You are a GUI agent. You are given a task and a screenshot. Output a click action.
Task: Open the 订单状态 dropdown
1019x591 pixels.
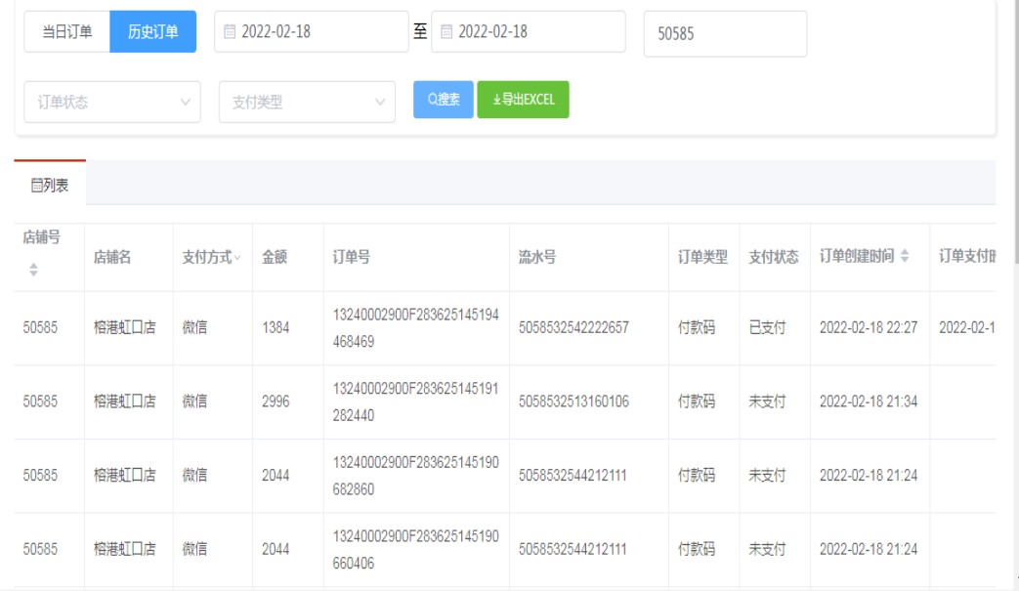pyautogui.click(x=111, y=102)
